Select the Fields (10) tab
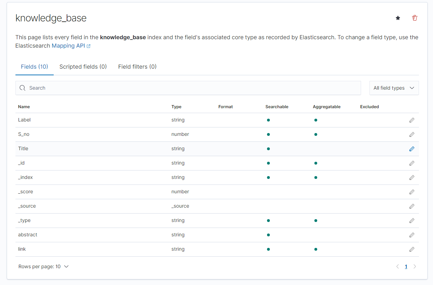 (x=34, y=67)
